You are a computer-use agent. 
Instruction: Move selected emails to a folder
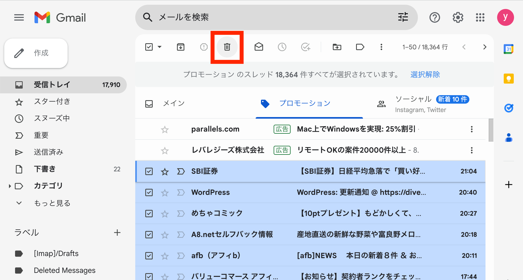pyautogui.click(x=337, y=47)
